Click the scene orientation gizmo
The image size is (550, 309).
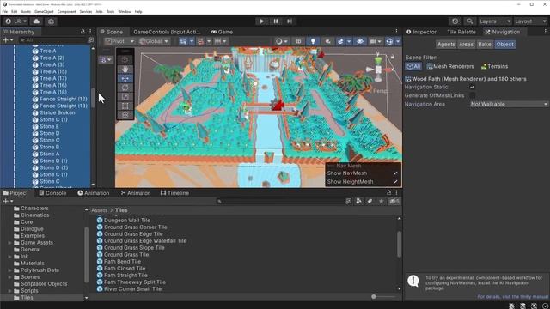point(378,69)
